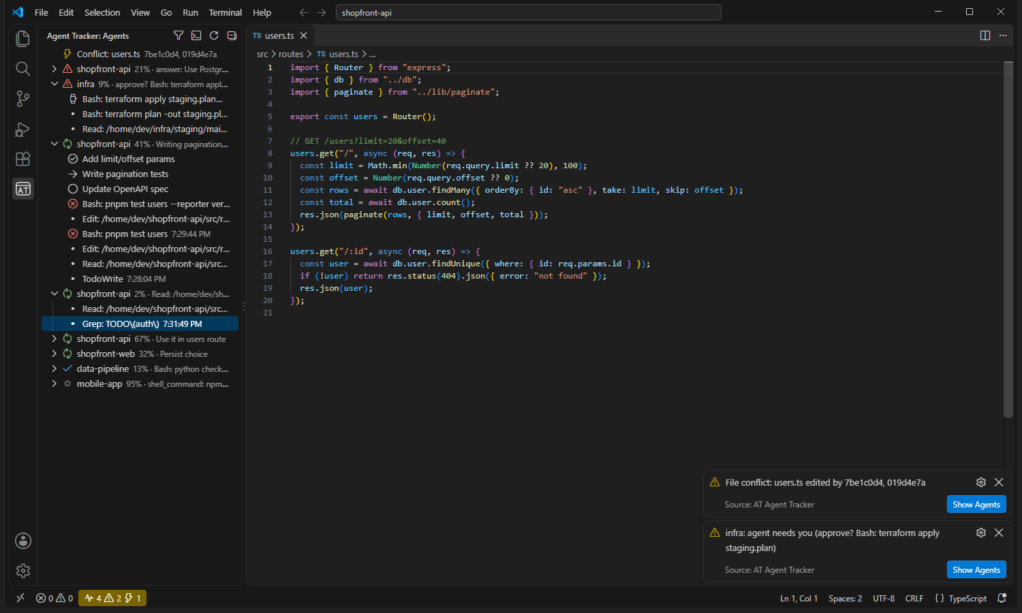Click the agent tracker status bar counts

coord(112,598)
